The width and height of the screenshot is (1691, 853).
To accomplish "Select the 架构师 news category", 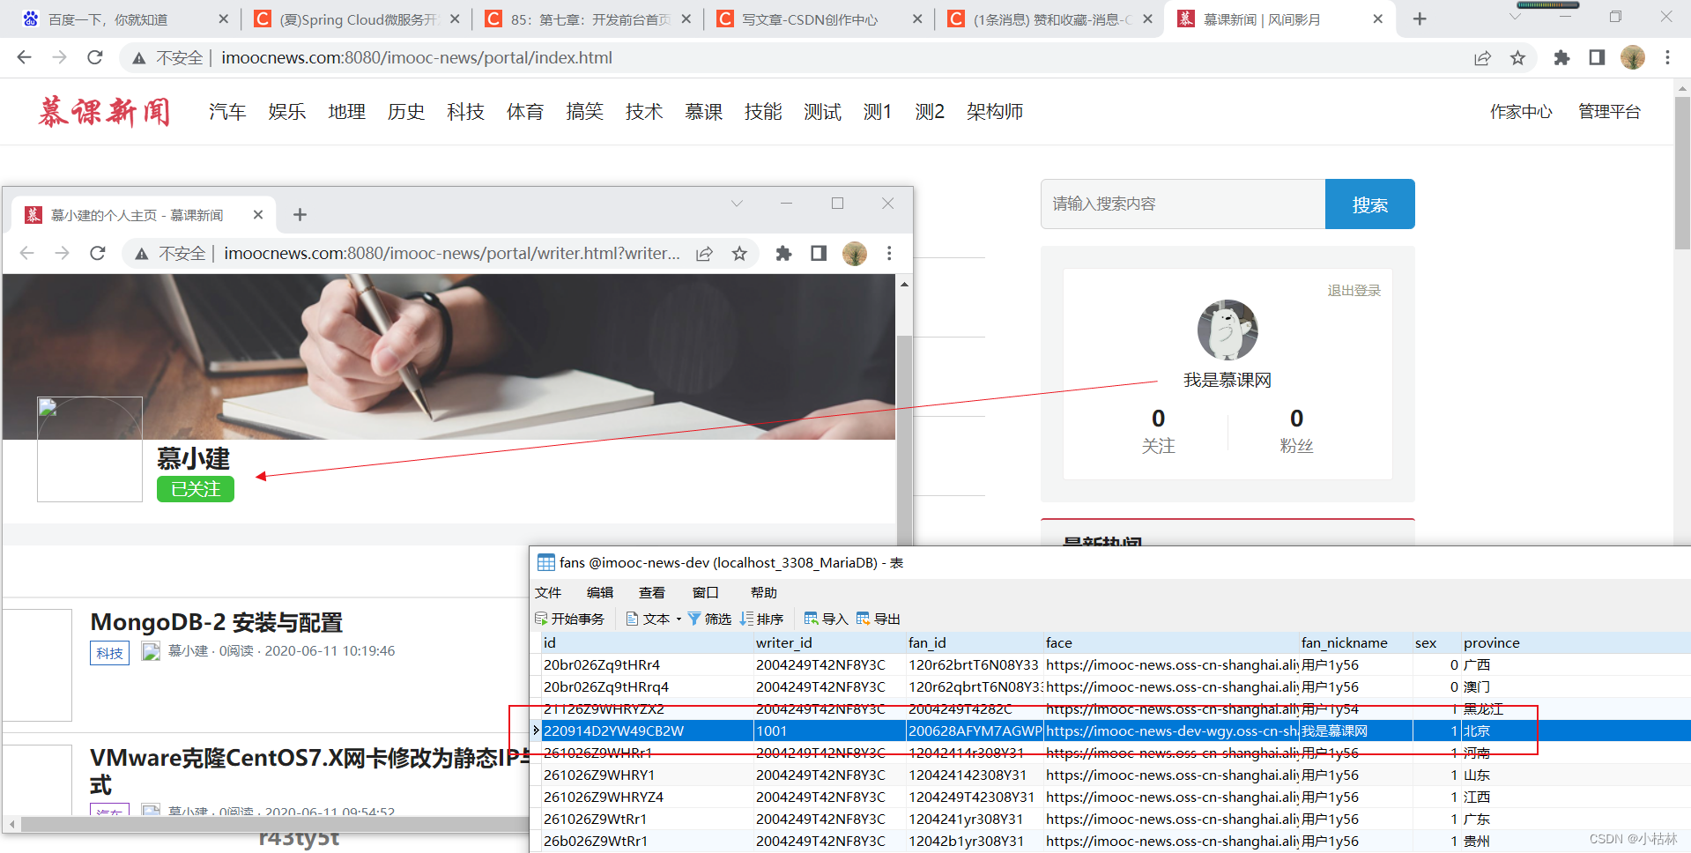I will [x=995, y=112].
